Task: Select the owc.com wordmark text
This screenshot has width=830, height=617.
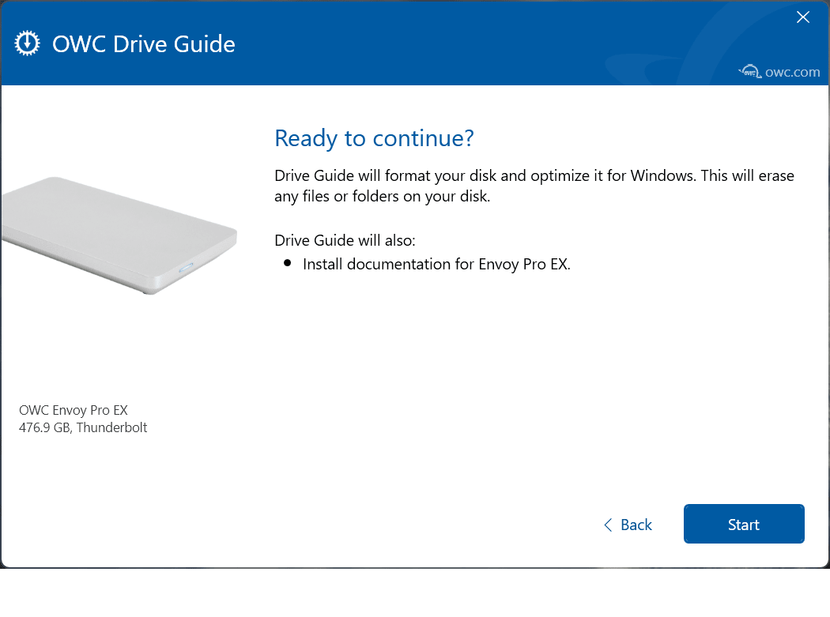Action: (x=791, y=72)
